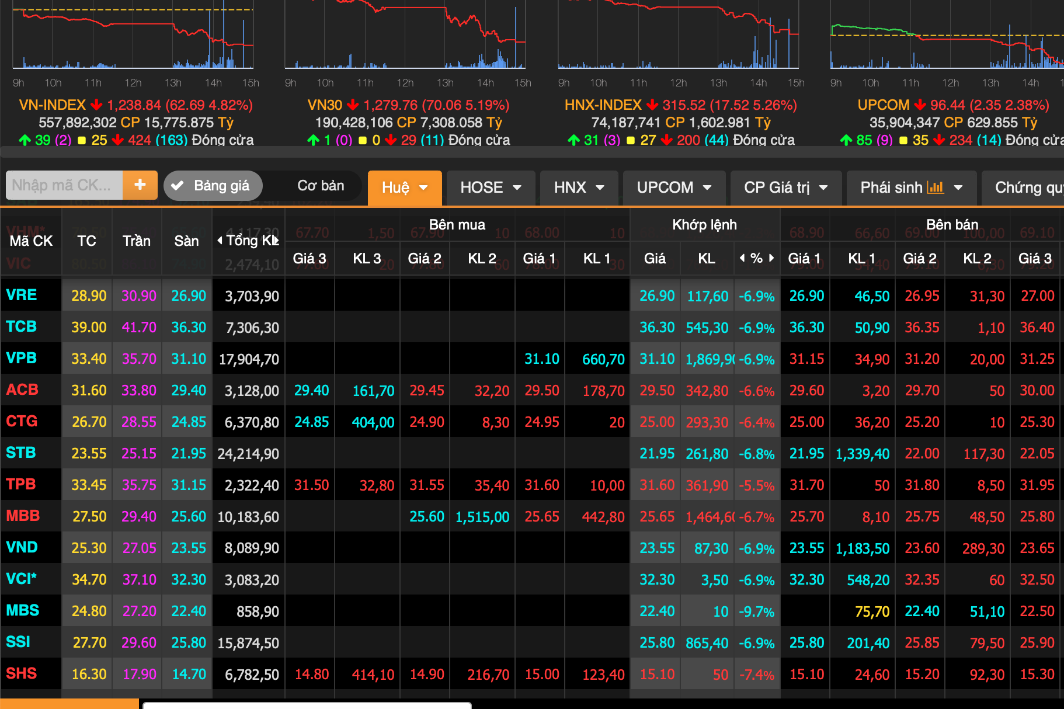Open the CP Giá trị tab
The image size is (1064, 709).
pos(785,187)
